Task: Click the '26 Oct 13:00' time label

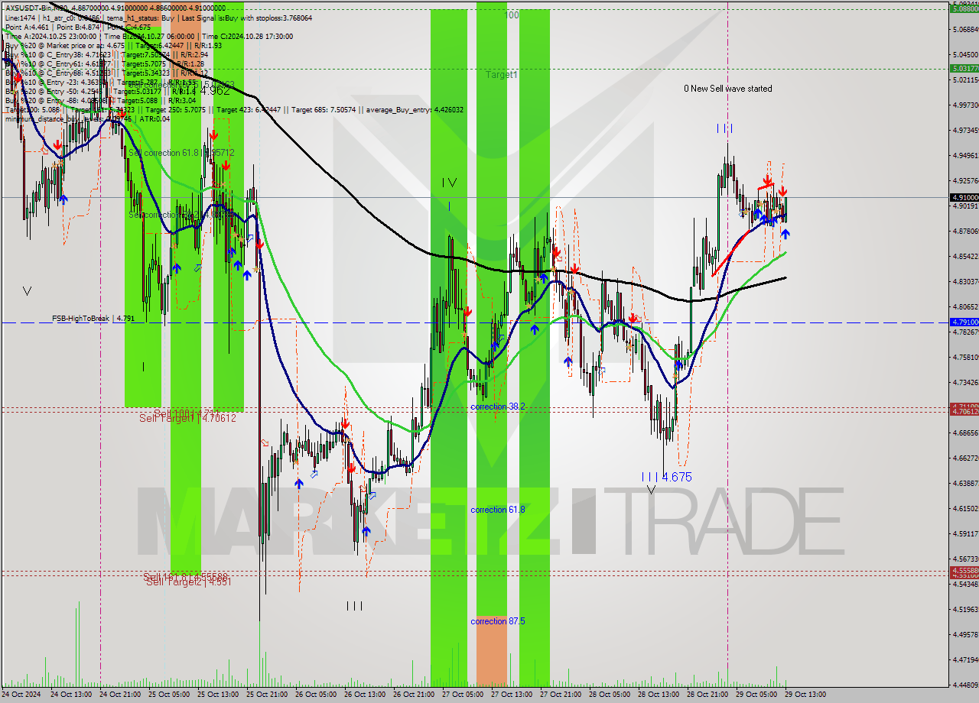Action: coord(365,695)
